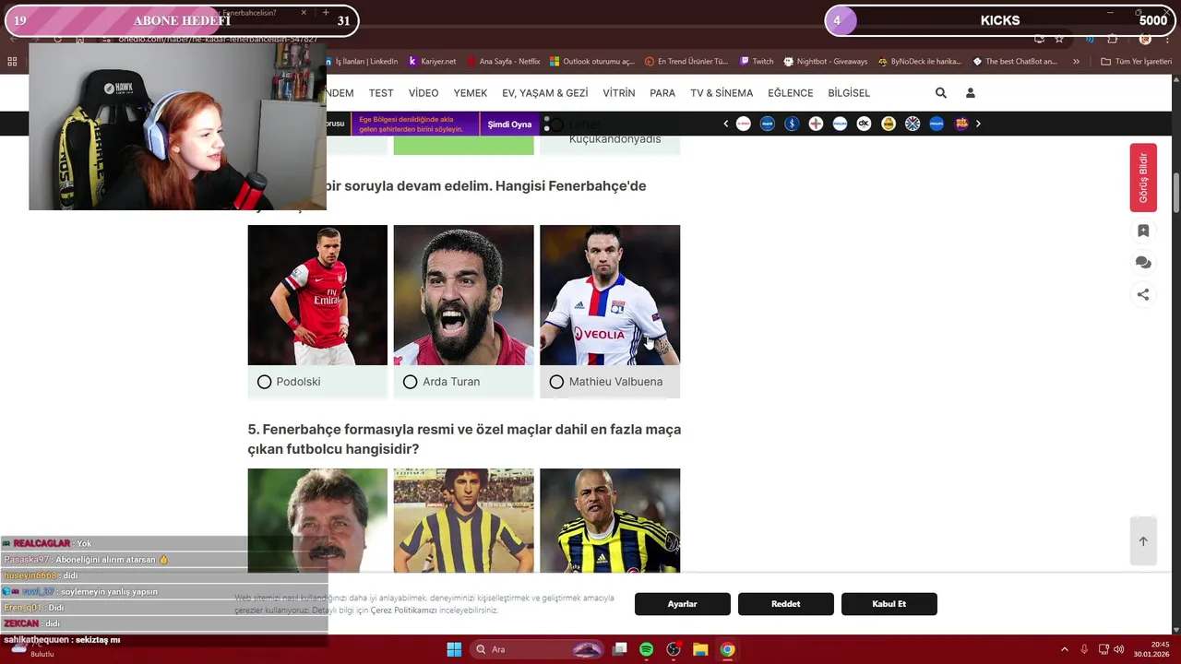Open the Kariyer.net bookmark

click(x=432, y=62)
